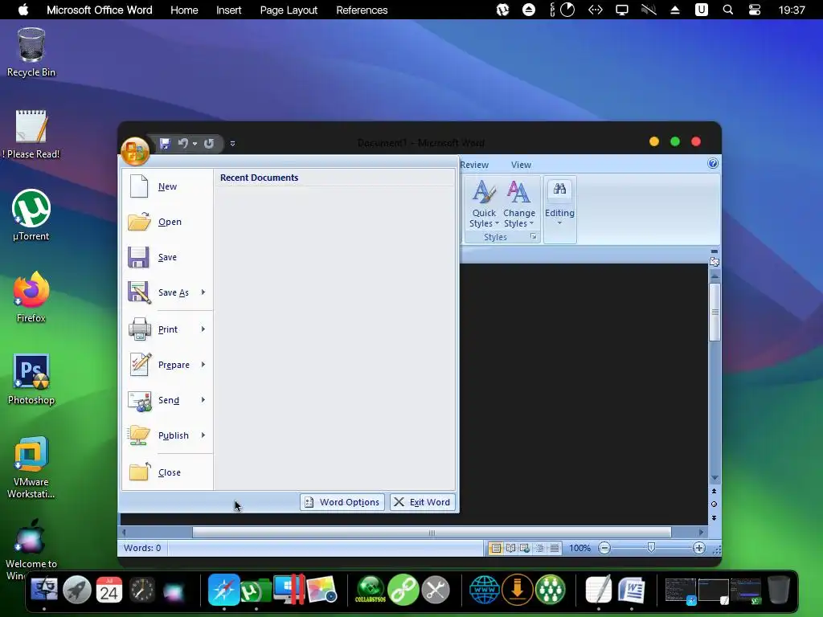Open the References menu in menu bar

click(x=362, y=10)
